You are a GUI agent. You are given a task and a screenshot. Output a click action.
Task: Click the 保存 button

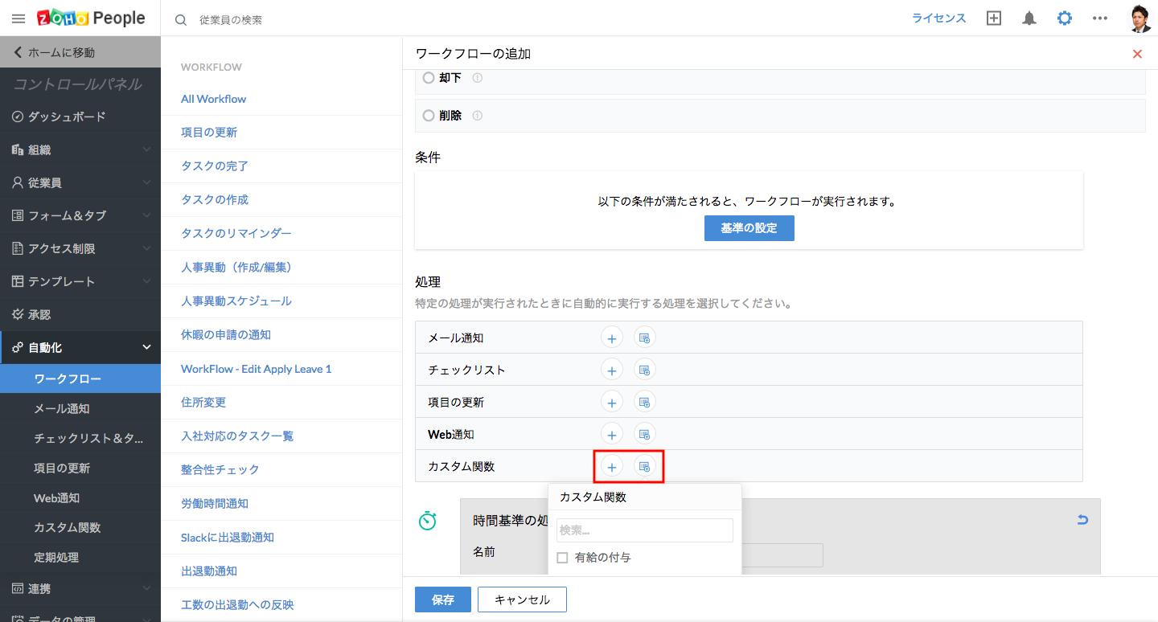pos(442,599)
